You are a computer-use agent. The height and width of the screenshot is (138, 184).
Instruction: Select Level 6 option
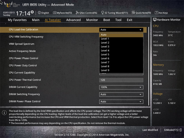click(x=121, y=58)
